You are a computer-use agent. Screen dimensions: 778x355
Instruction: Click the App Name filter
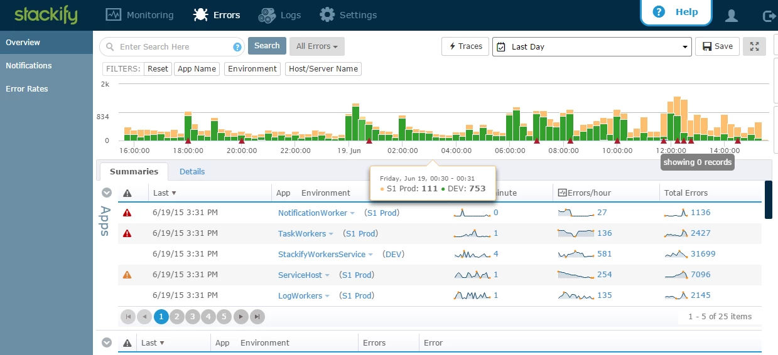coord(197,69)
